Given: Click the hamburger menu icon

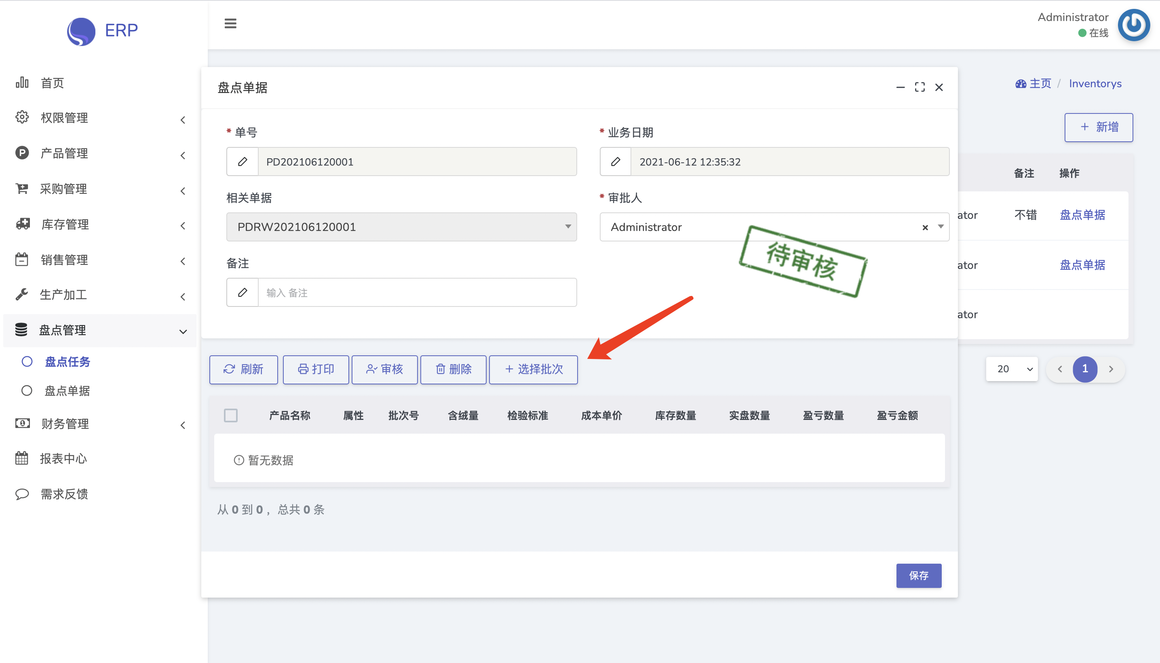Looking at the screenshot, I should 230,23.
